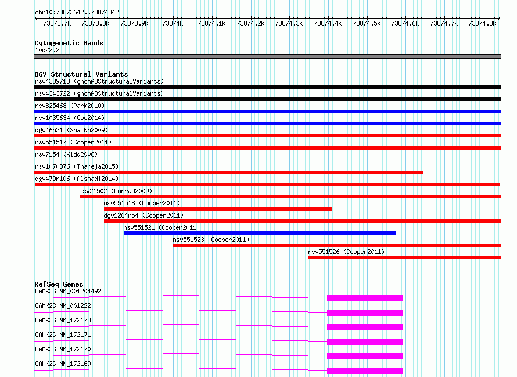Click the 73874.4k scale label
517x377 pixels.
(x=328, y=23)
